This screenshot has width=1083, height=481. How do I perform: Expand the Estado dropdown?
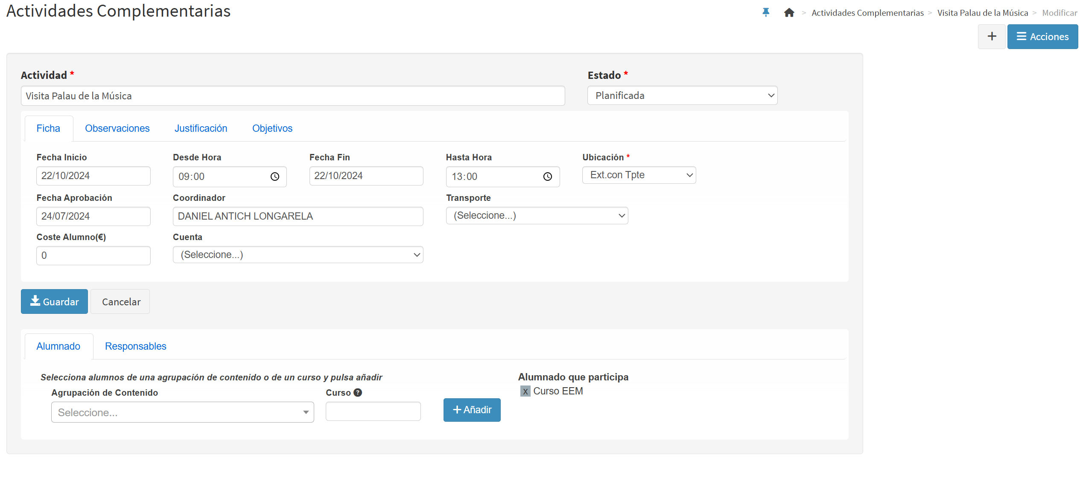pos(682,96)
